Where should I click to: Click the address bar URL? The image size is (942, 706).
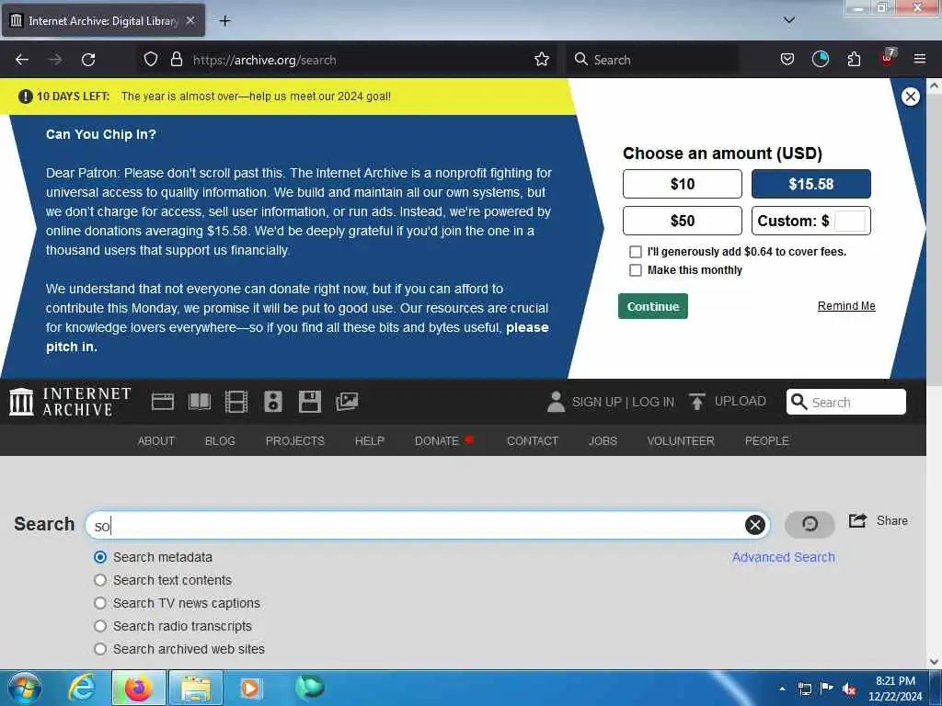click(264, 60)
